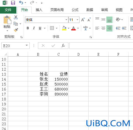The image size is (133, 130).
Task: Click the Insert Function fx icon
Action: pos(63,46)
